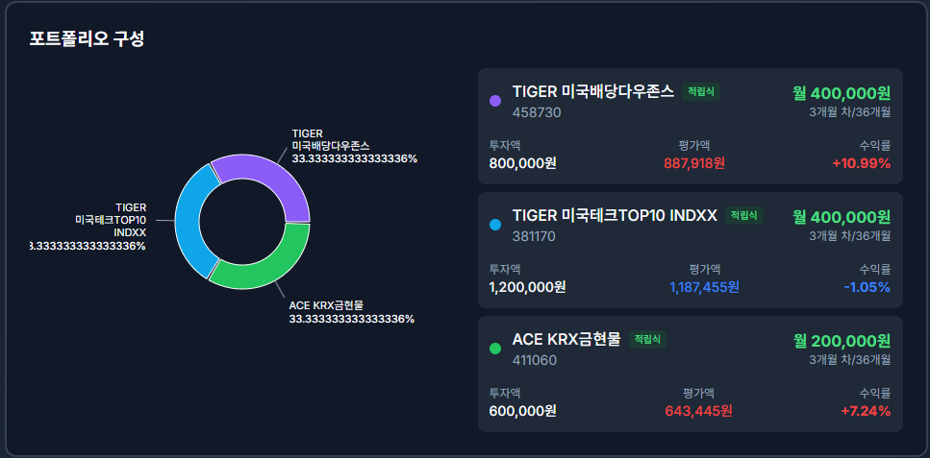Viewport: 930px width, 458px height.
Task: Click 적립식 badge on TIGER 미국배당다우존스 card
Action: coord(701,91)
